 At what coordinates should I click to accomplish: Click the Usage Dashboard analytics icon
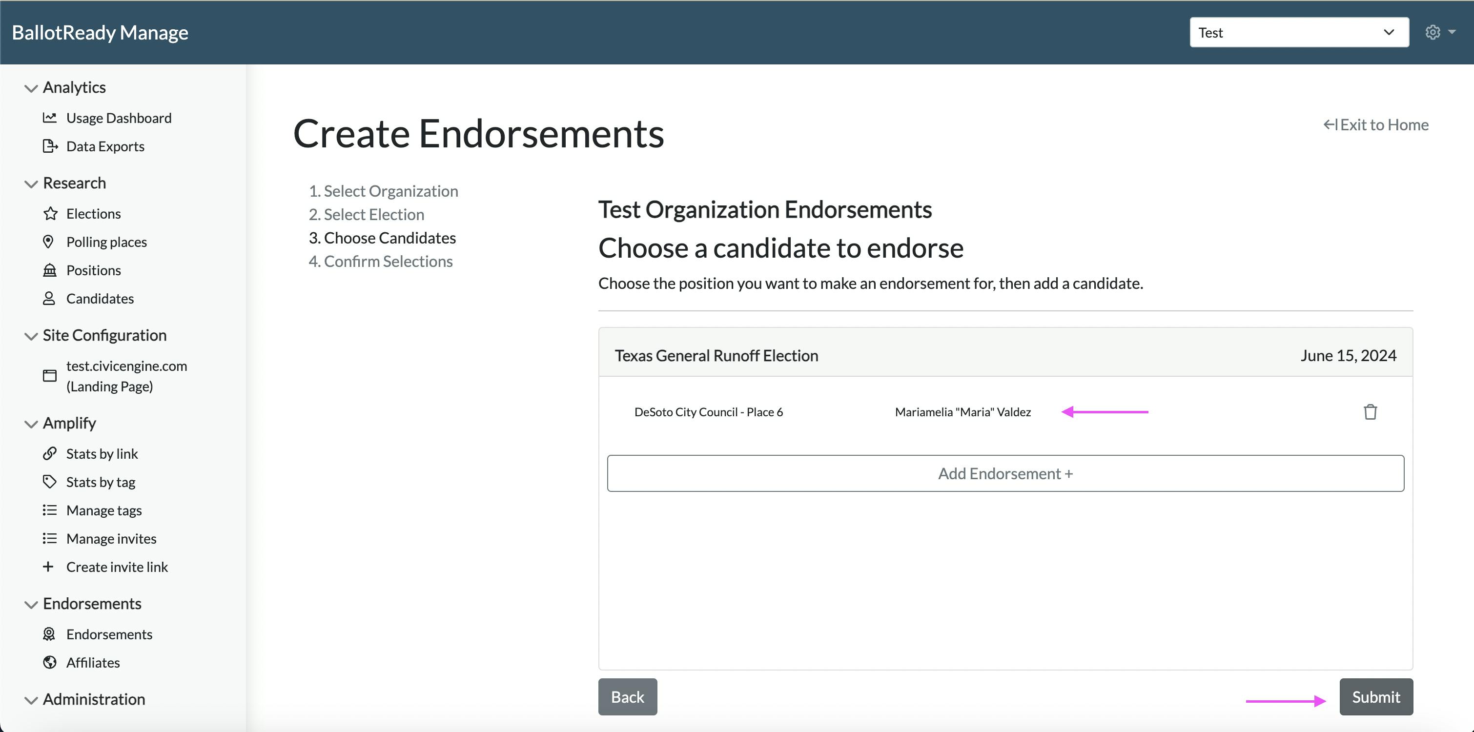click(x=50, y=117)
